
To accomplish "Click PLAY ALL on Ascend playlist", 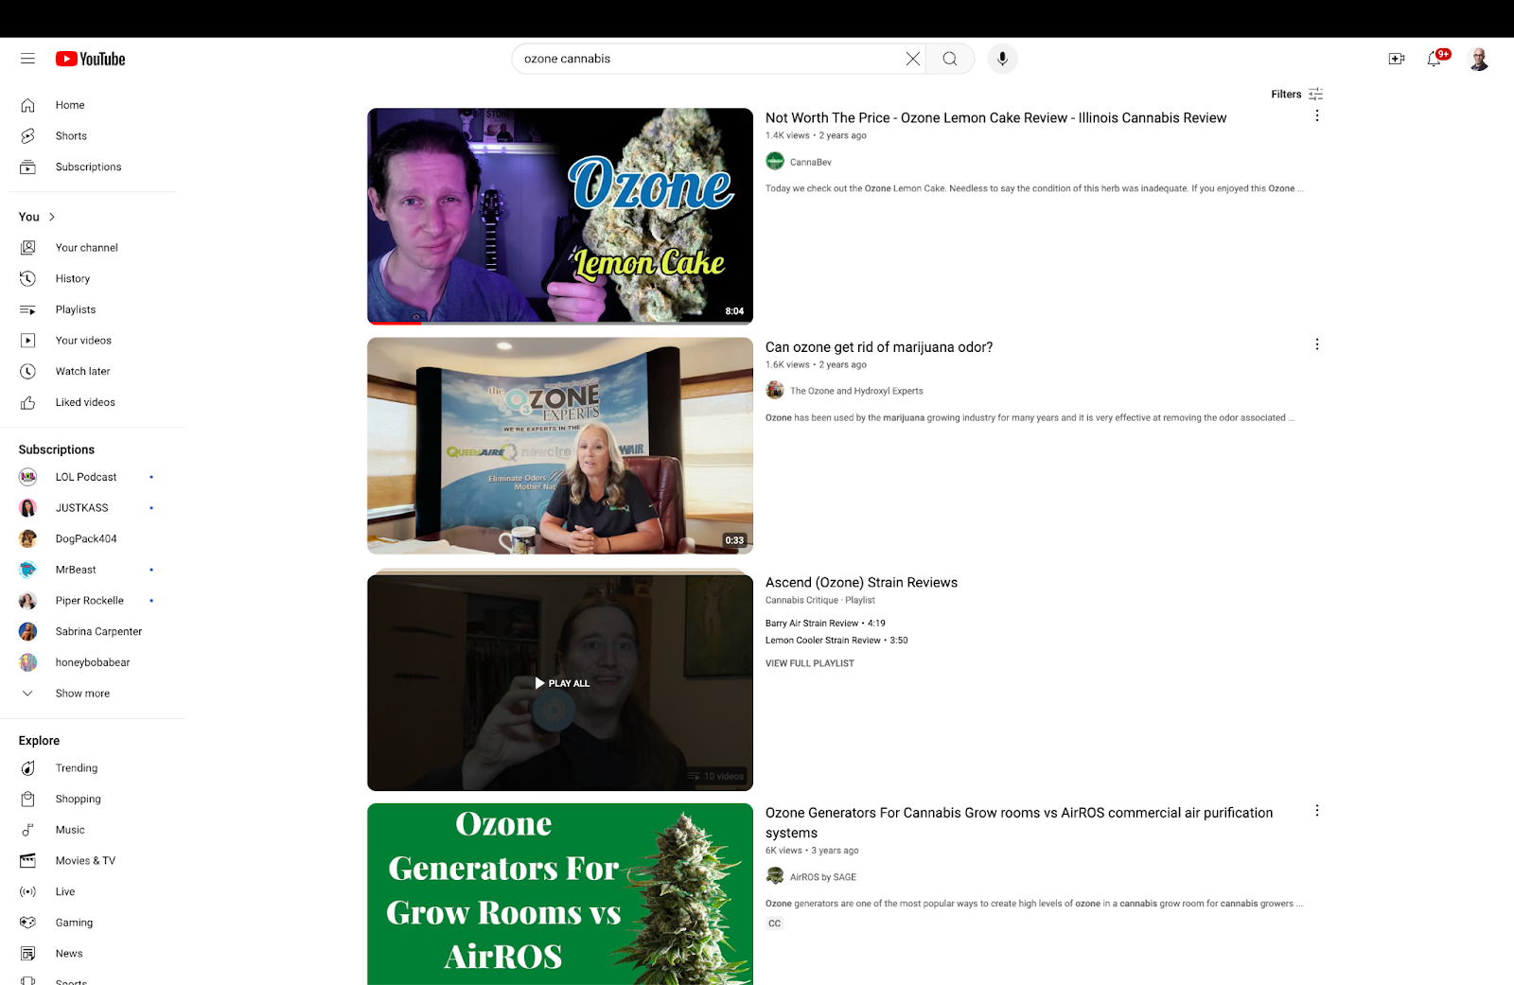I will click(x=561, y=683).
